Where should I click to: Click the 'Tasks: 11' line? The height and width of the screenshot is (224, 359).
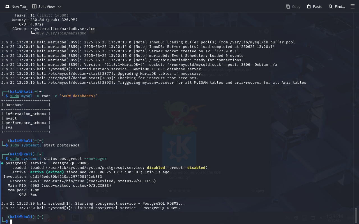(42, 15)
